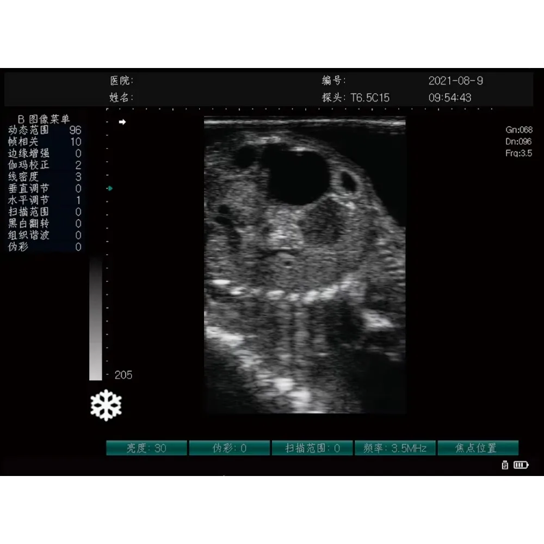Select 线密度 menu row
544x544 pixels.
point(45,177)
